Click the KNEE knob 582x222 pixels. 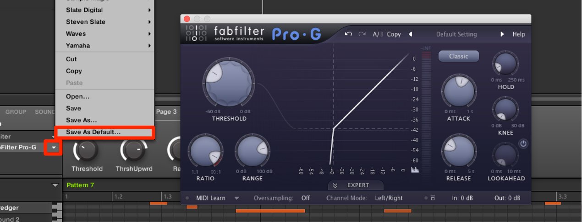pos(505,110)
